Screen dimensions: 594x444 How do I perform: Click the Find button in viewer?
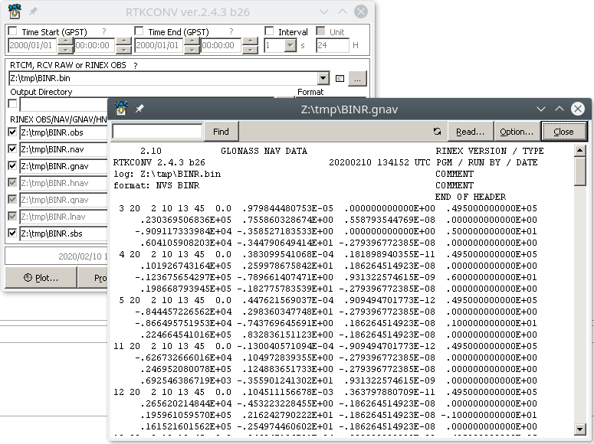pyautogui.click(x=221, y=132)
